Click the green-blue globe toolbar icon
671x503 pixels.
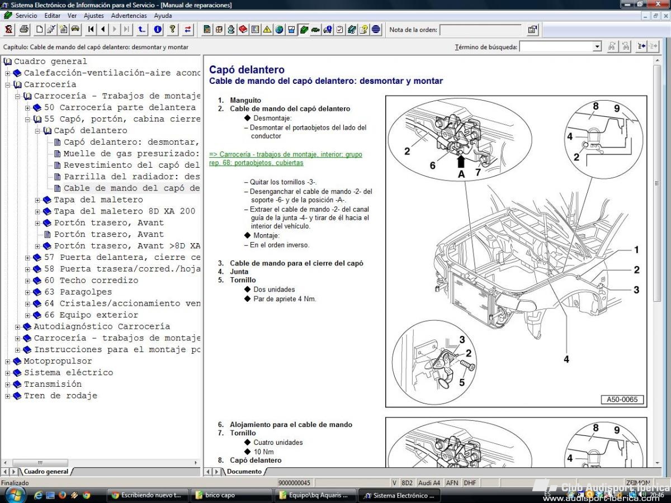(279, 30)
